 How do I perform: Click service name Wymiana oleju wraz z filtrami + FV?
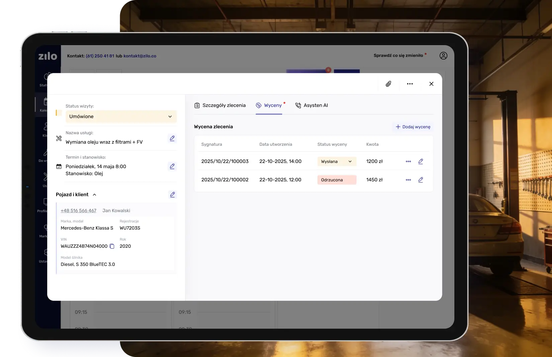coord(104,142)
